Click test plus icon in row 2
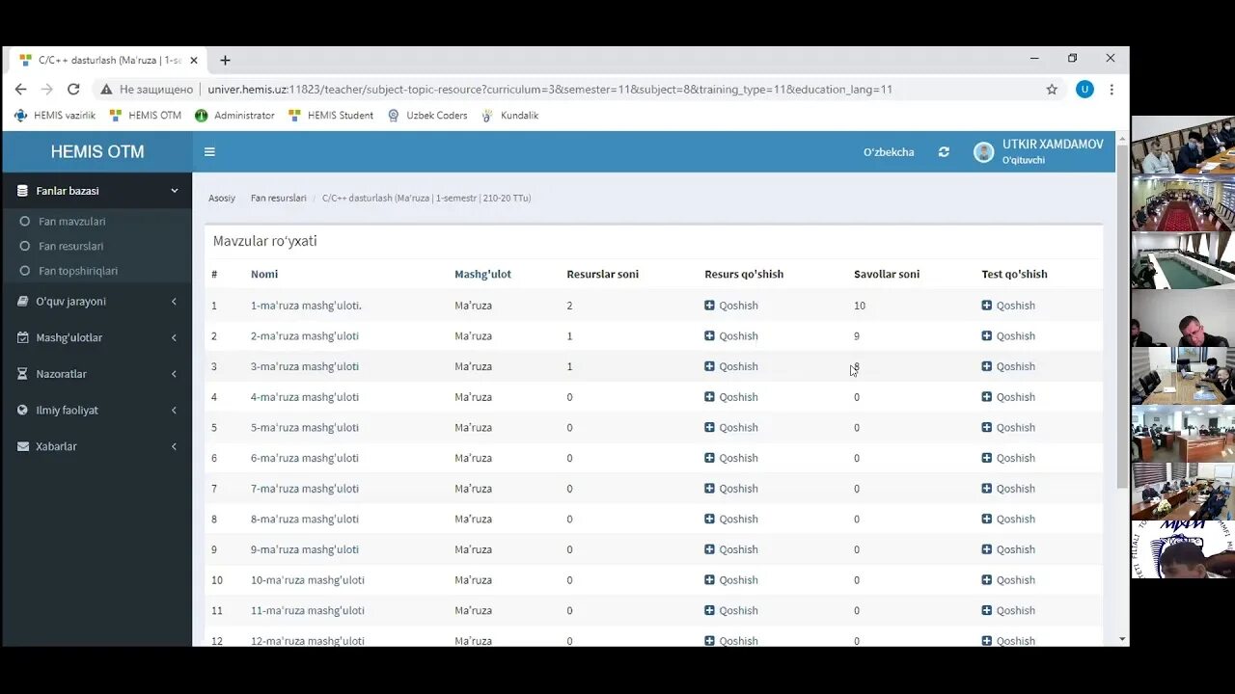Image resolution: width=1235 pixels, height=694 pixels. point(986,335)
